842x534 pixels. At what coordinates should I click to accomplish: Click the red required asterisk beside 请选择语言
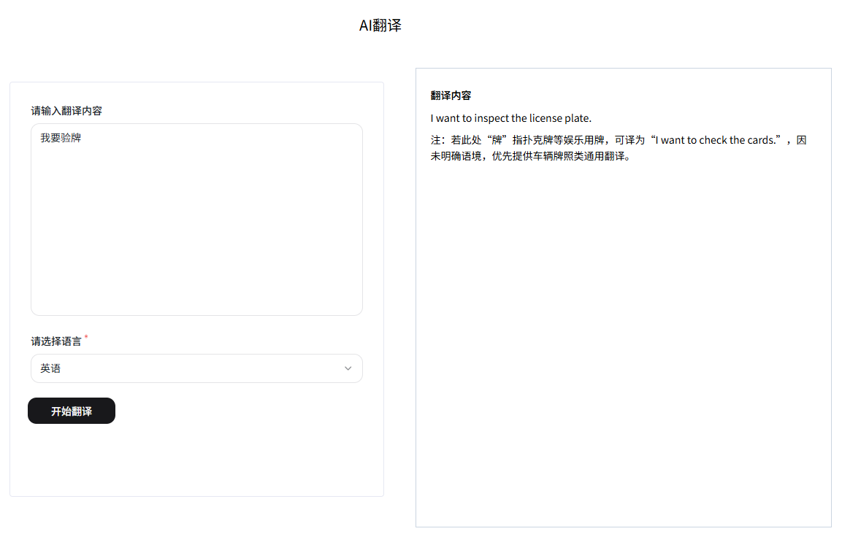coord(86,336)
